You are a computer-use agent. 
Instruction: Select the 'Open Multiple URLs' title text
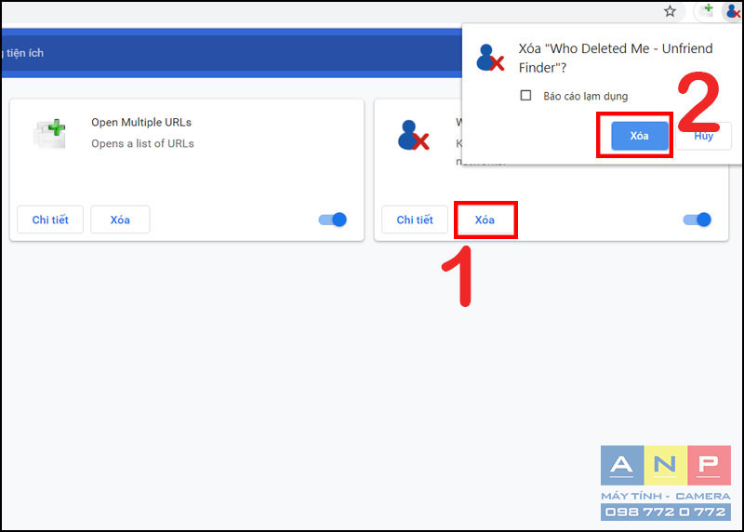click(141, 122)
